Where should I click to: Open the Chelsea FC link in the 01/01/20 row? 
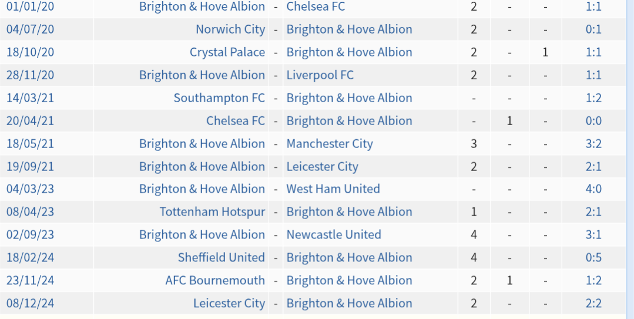click(316, 6)
